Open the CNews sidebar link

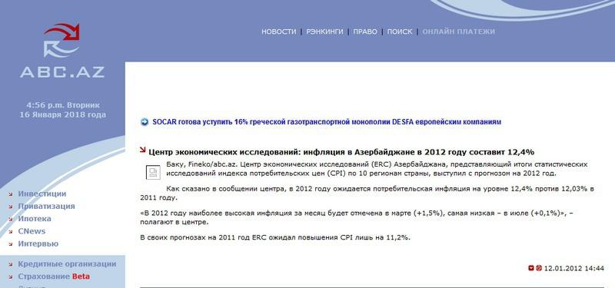(32, 231)
